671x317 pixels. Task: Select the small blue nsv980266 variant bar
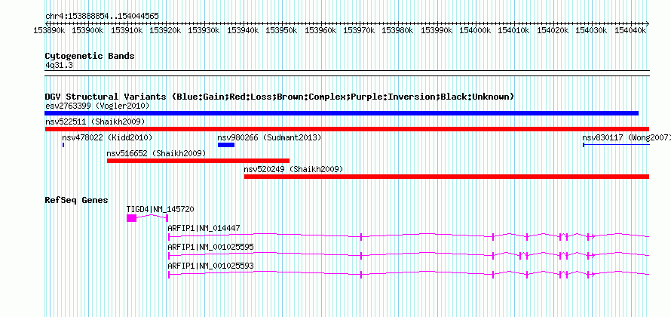tap(226, 145)
